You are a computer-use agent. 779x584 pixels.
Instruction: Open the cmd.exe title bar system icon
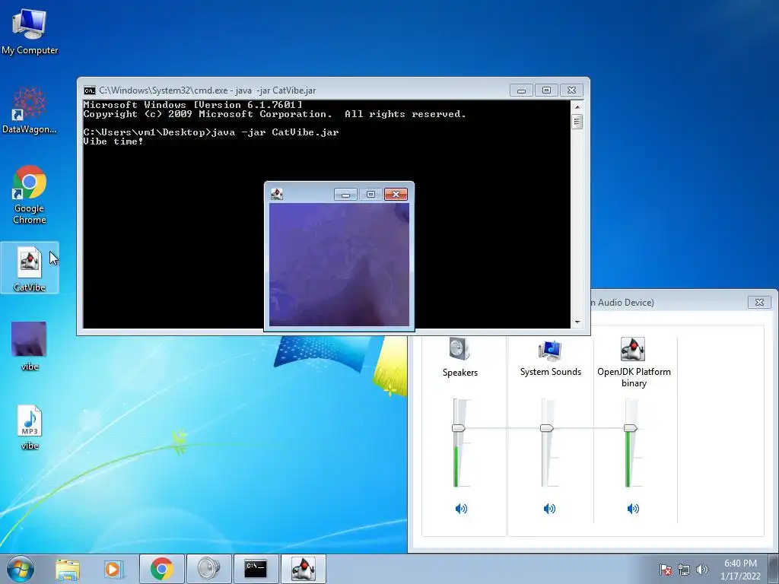(x=90, y=90)
